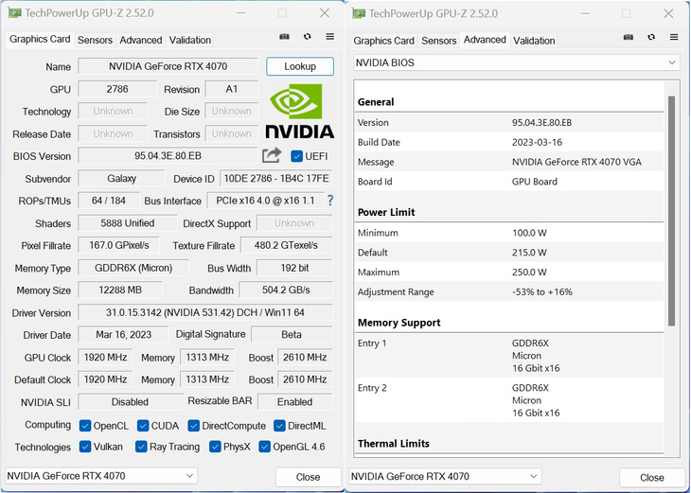Image resolution: width=691 pixels, height=493 pixels.
Task: Click refresh icon in right GPU-Z window
Action: click(651, 37)
